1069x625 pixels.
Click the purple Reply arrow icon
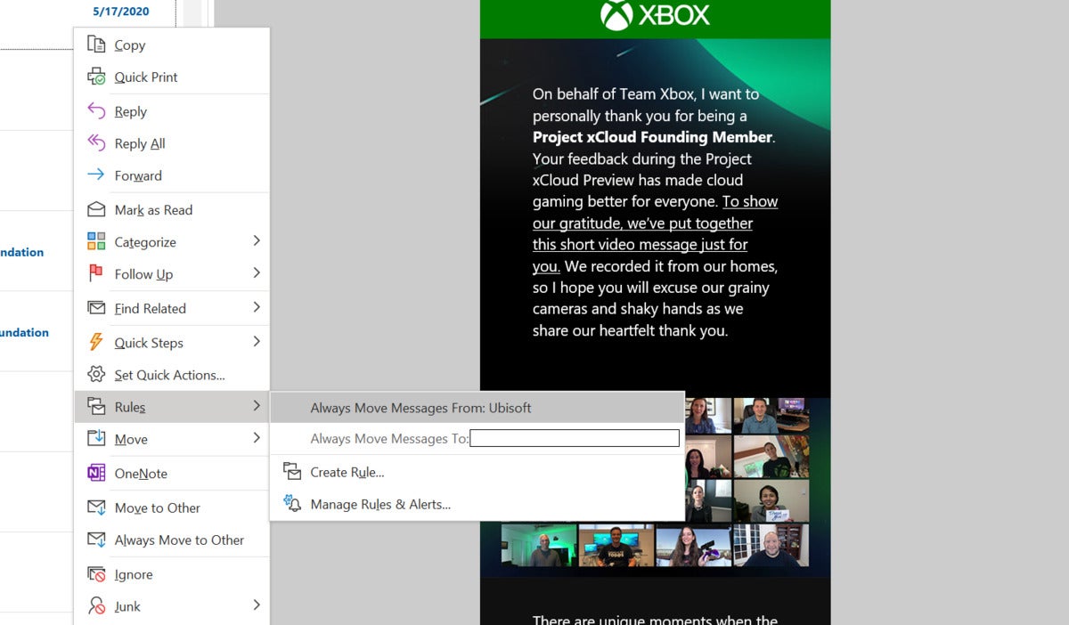[x=96, y=111]
